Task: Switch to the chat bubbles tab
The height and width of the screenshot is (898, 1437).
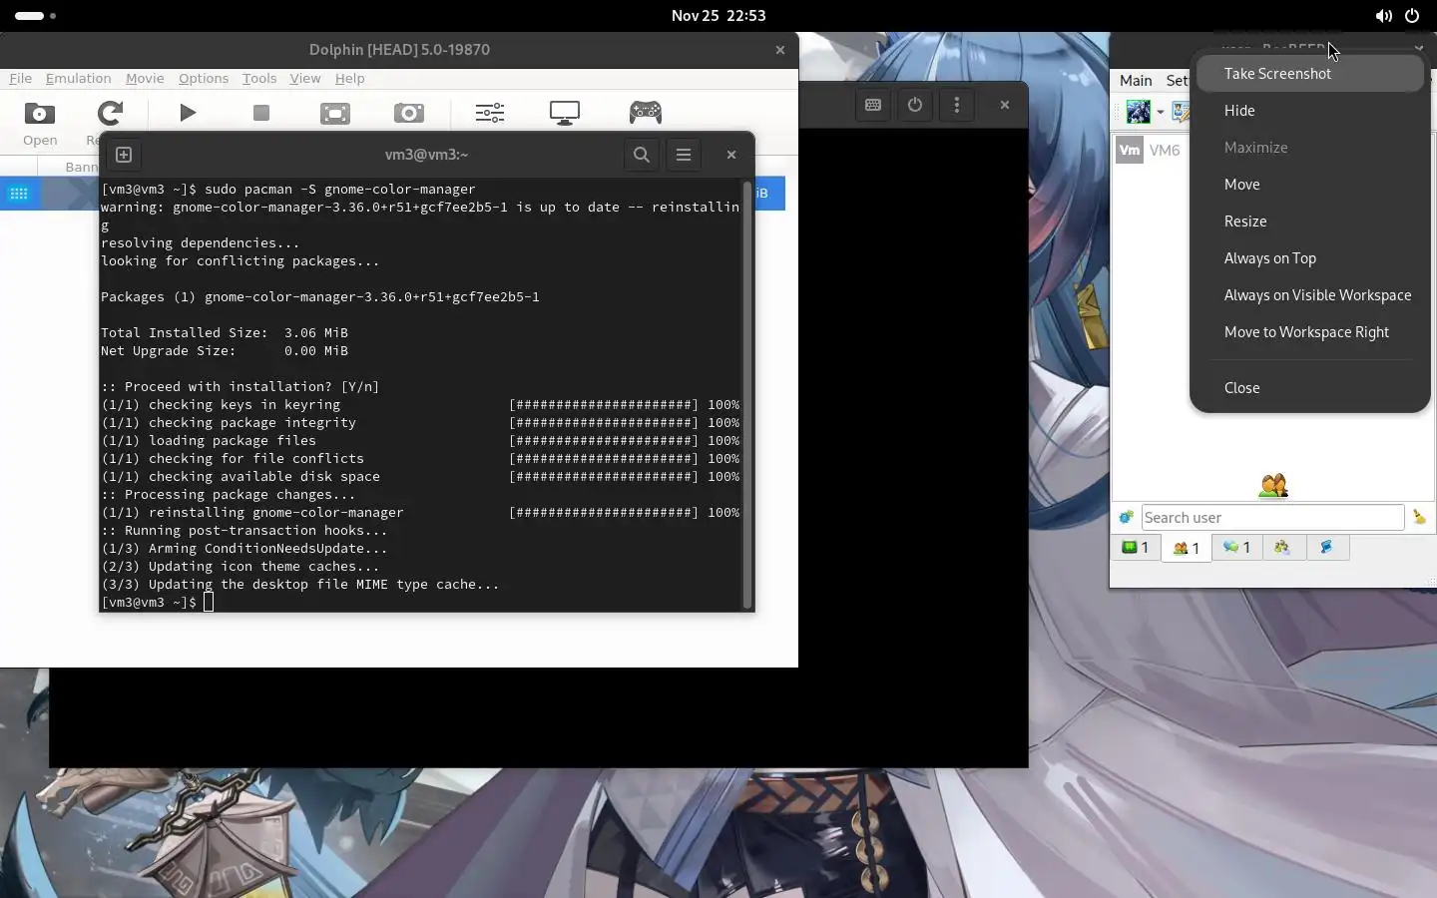Action: (x=1236, y=548)
